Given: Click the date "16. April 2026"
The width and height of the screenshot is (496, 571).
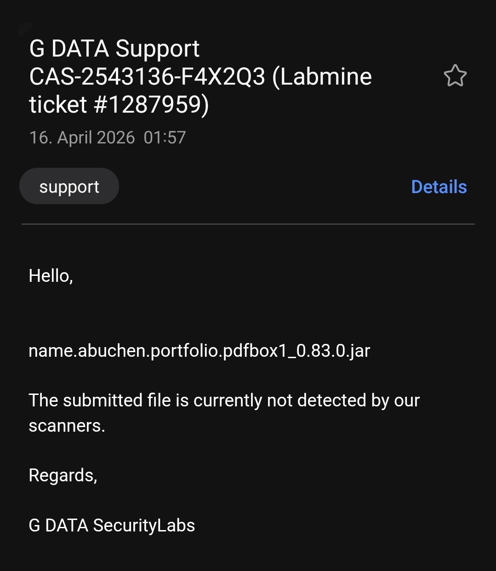Looking at the screenshot, I should click(x=82, y=137).
